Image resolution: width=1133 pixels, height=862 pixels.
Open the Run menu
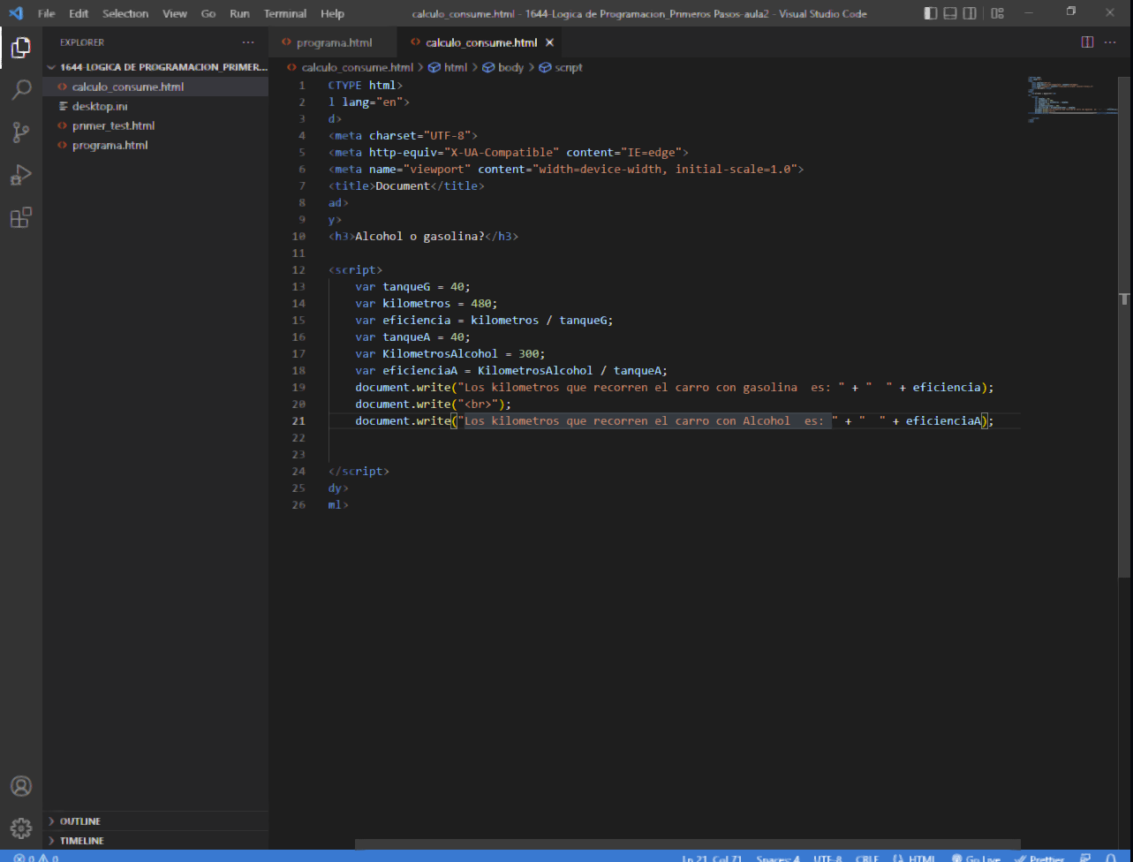(x=239, y=13)
